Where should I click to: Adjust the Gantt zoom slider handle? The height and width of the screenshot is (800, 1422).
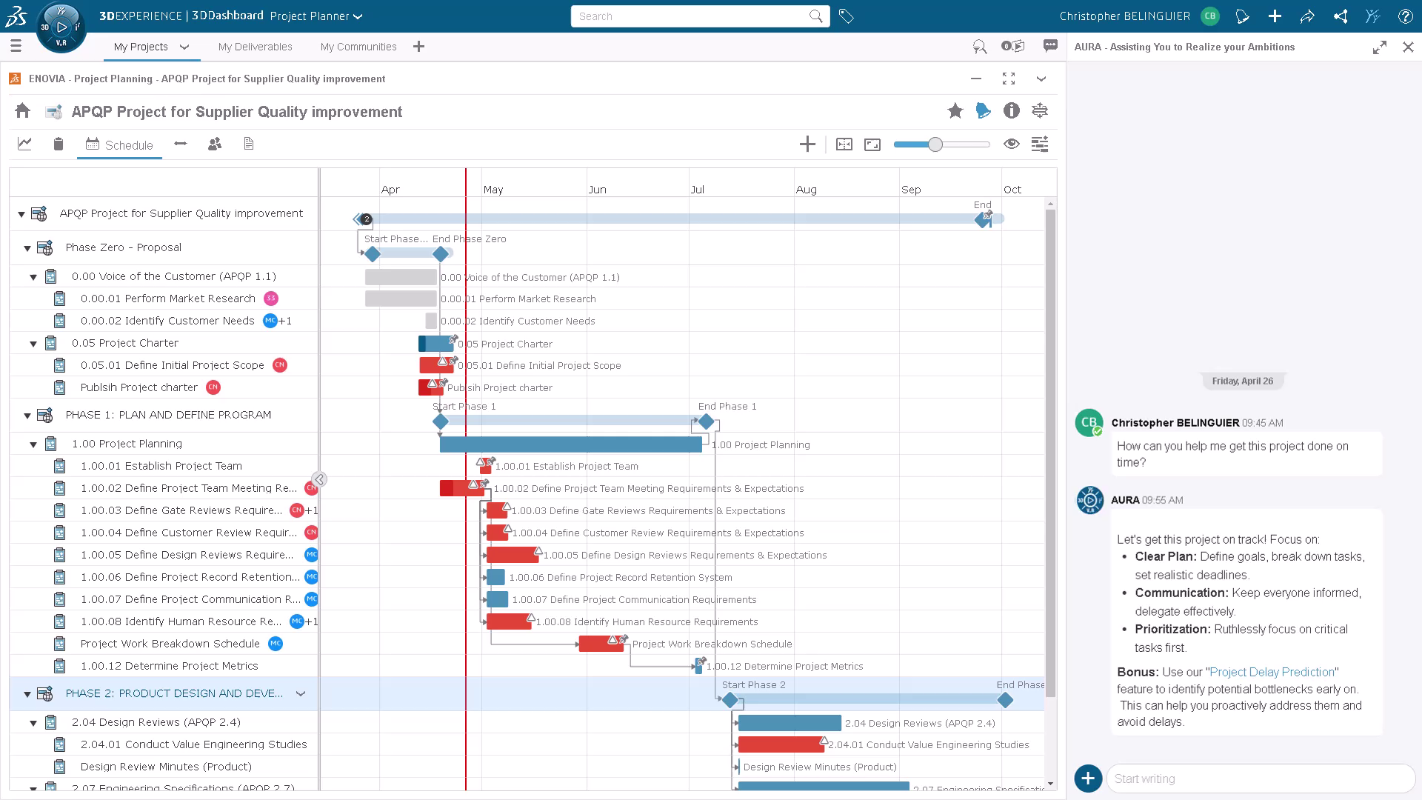935,144
